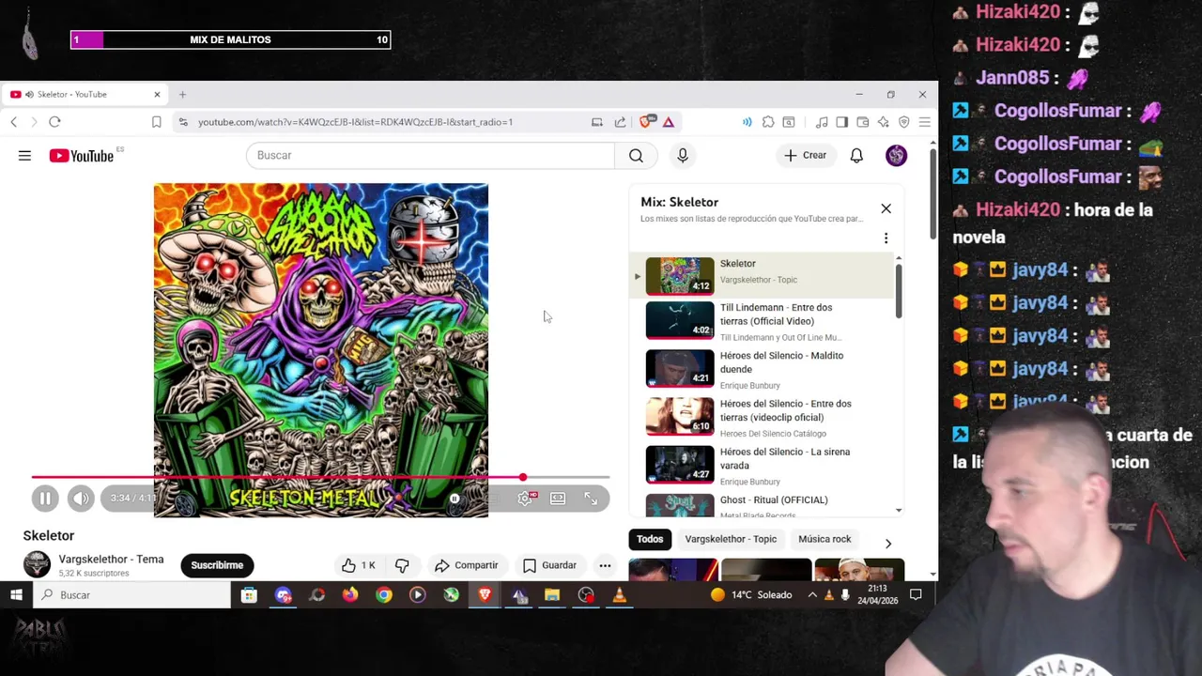Open File Explorer from the taskbar

[552, 595]
